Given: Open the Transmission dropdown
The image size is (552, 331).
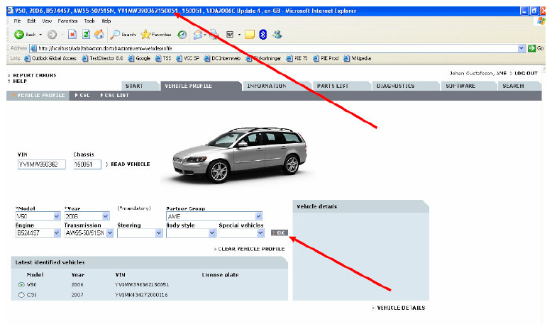Looking at the screenshot, I should tap(89, 233).
